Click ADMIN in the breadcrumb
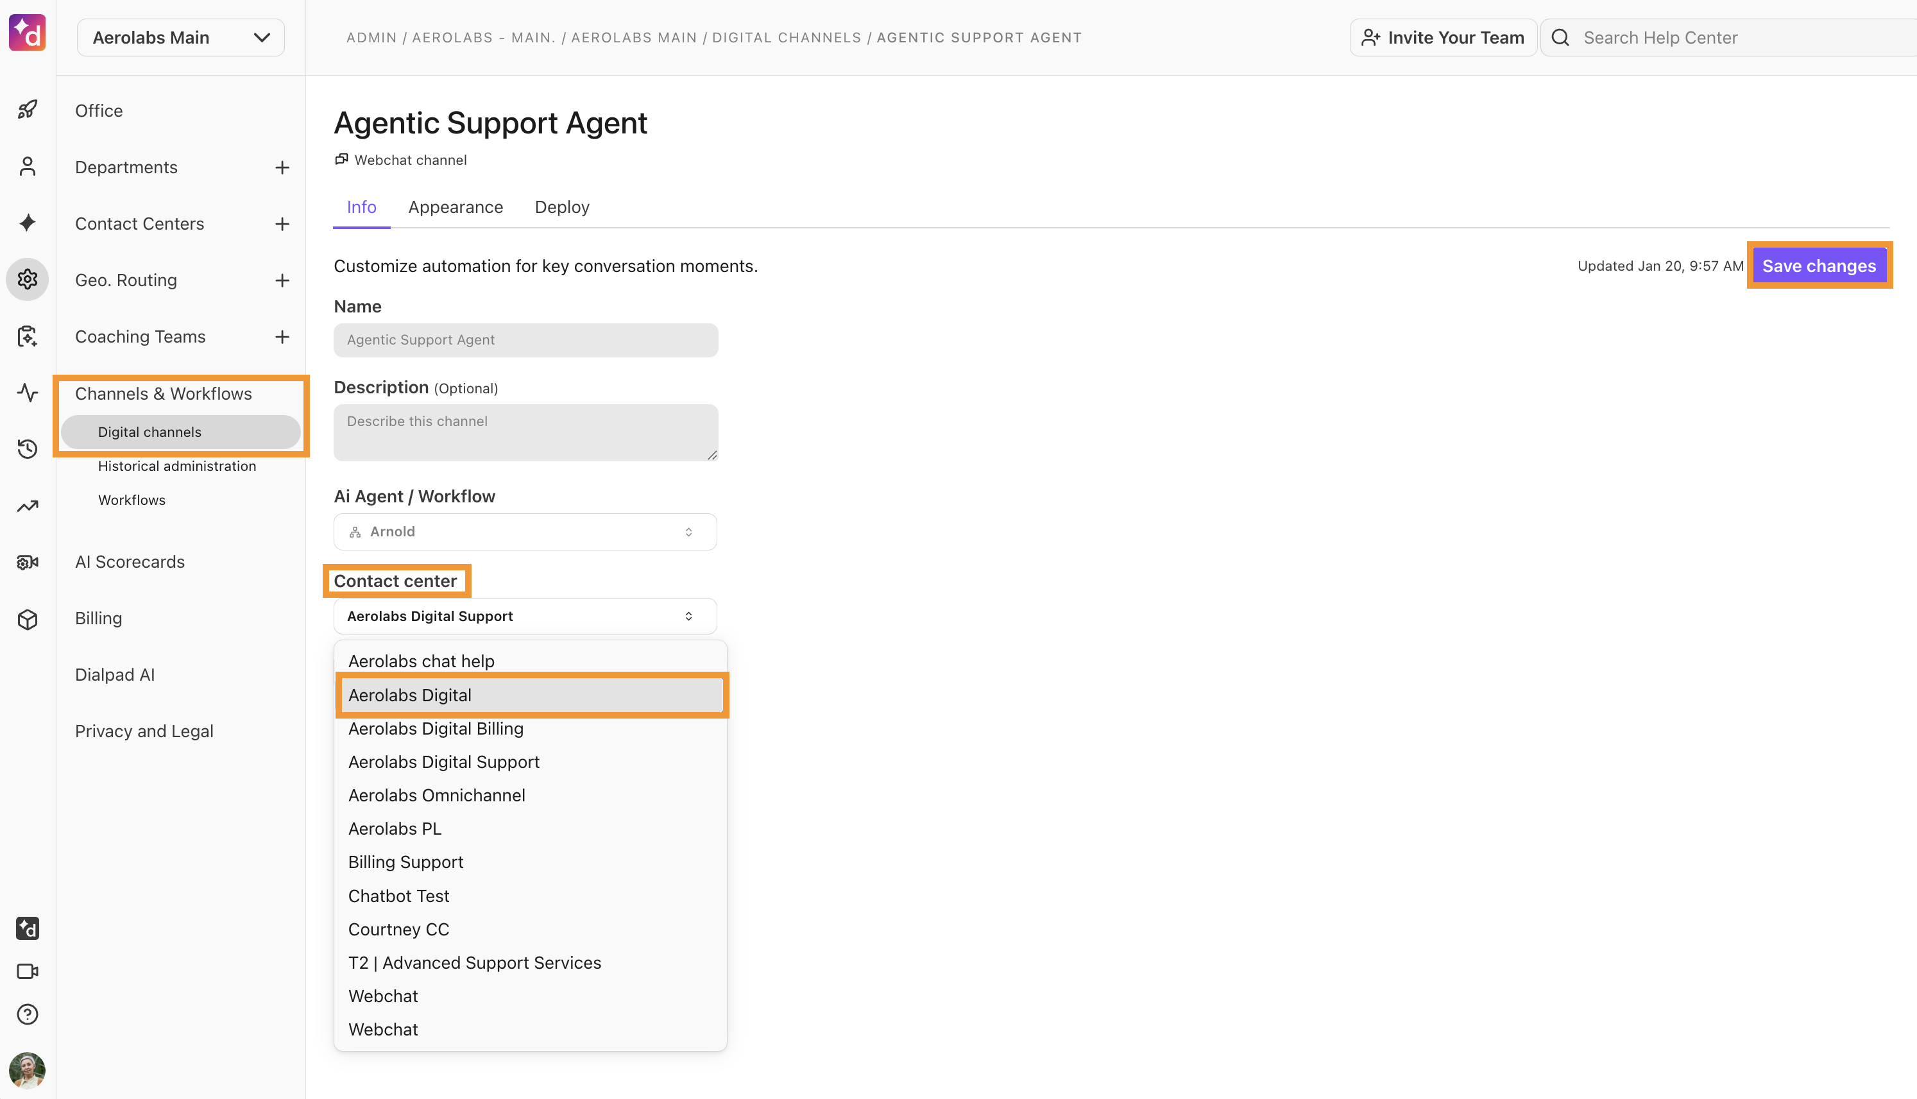 371,38
